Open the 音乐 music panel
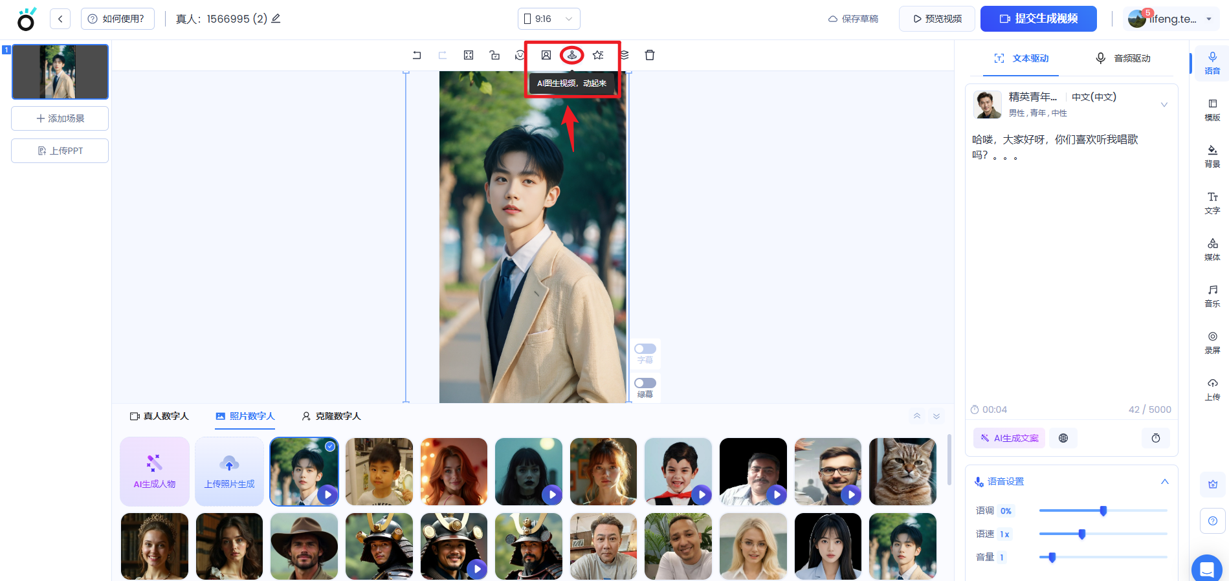 (1212, 296)
